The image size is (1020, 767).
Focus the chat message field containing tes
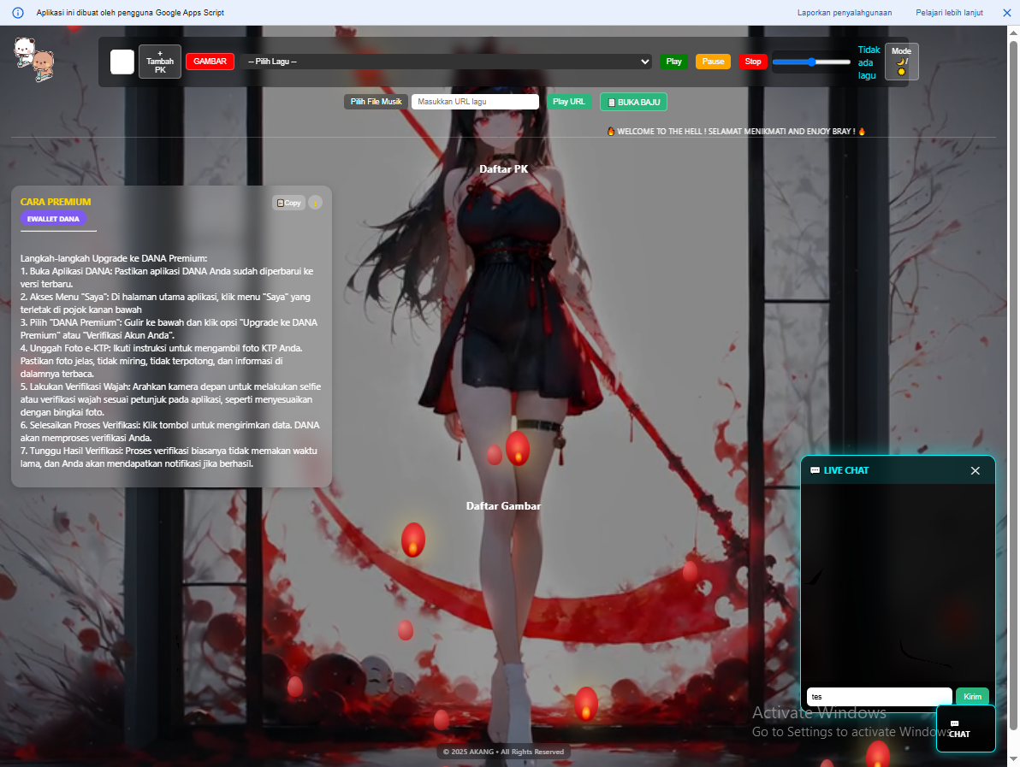click(x=879, y=697)
